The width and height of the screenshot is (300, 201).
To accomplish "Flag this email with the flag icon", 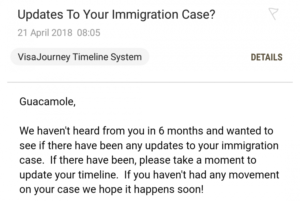I will coord(273,14).
